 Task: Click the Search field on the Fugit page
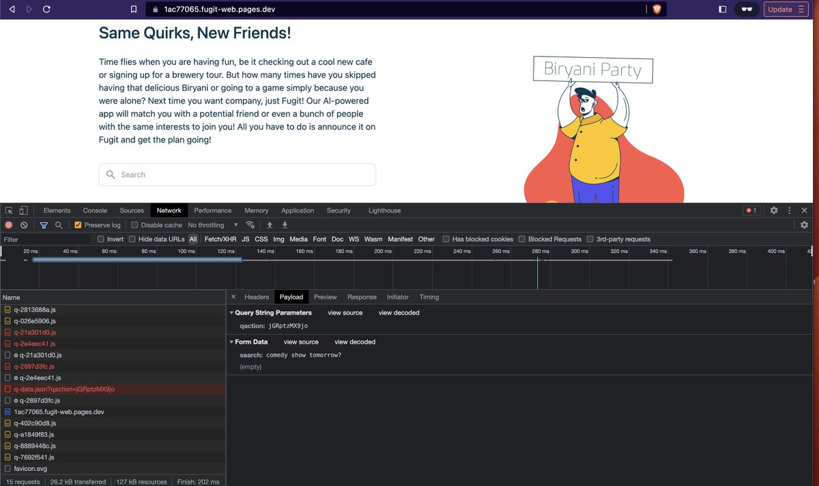pos(238,174)
